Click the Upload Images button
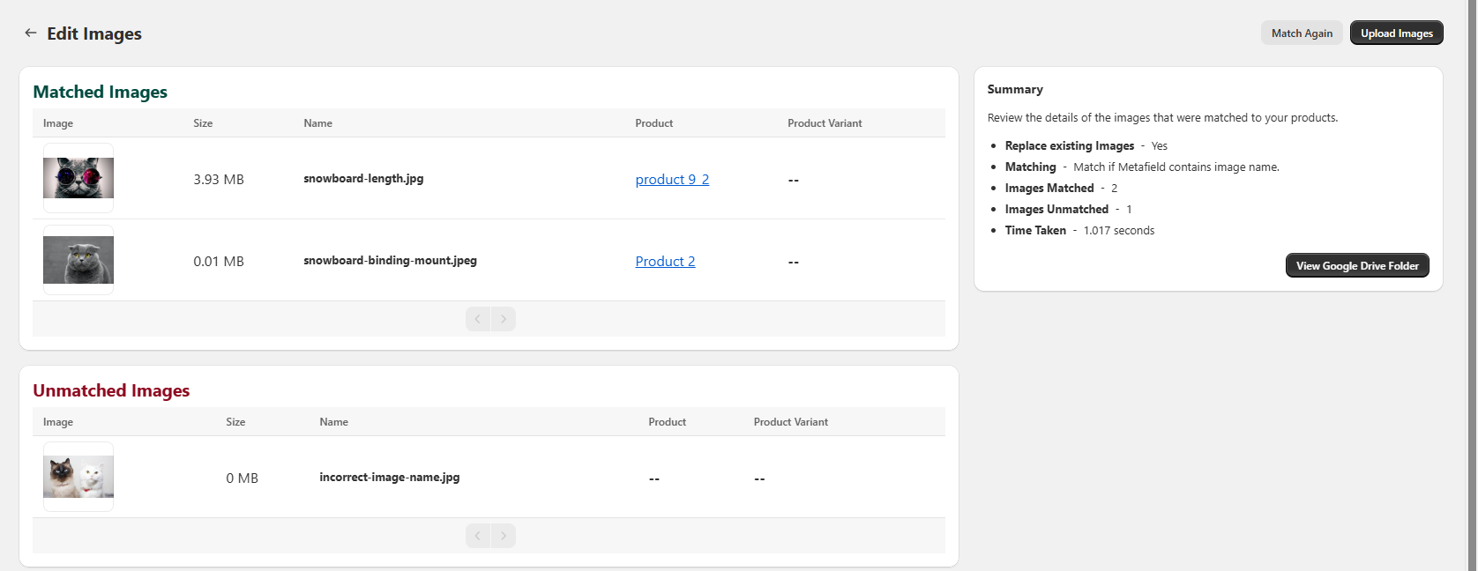Viewport: 1478px width, 571px height. [x=1396, y=33]
